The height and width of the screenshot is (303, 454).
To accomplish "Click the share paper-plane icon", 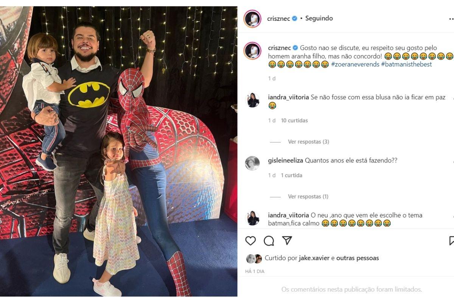I will [287, 241].
